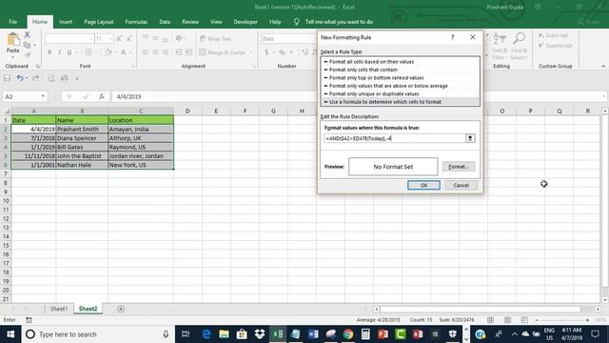
Task: Switch to Page Layout view in status bar
Action: click(507, 320)
